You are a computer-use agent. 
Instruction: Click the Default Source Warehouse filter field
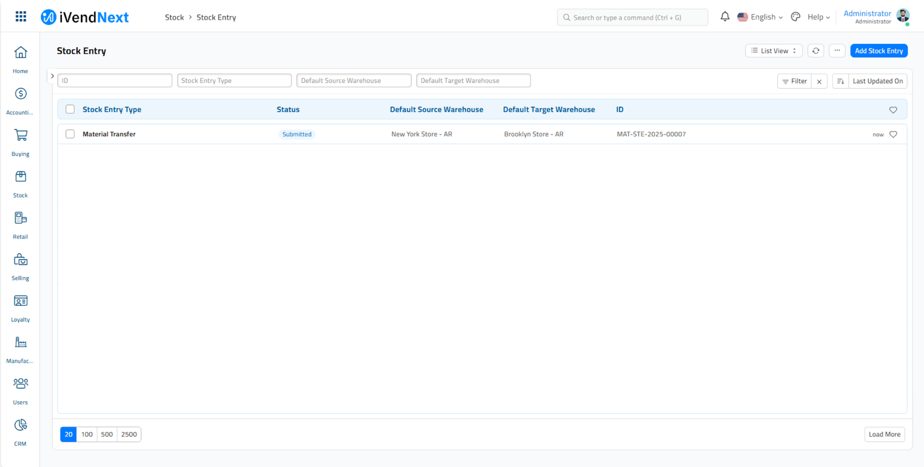click(x=353, y=81)
